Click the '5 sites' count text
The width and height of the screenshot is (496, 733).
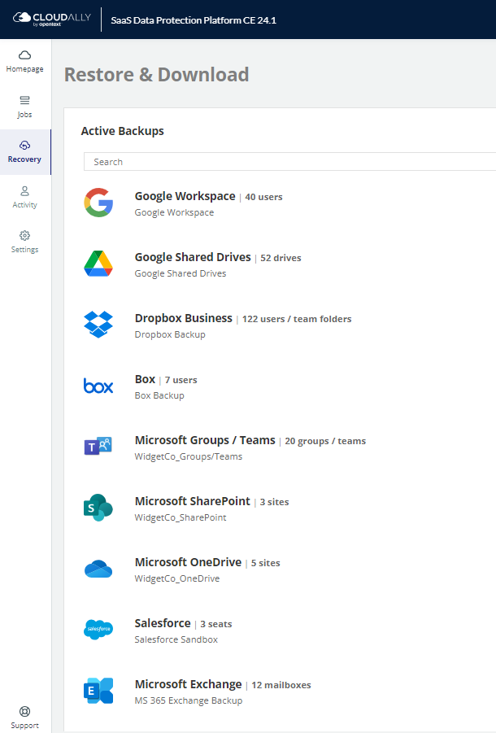click(x=266, y=563)
